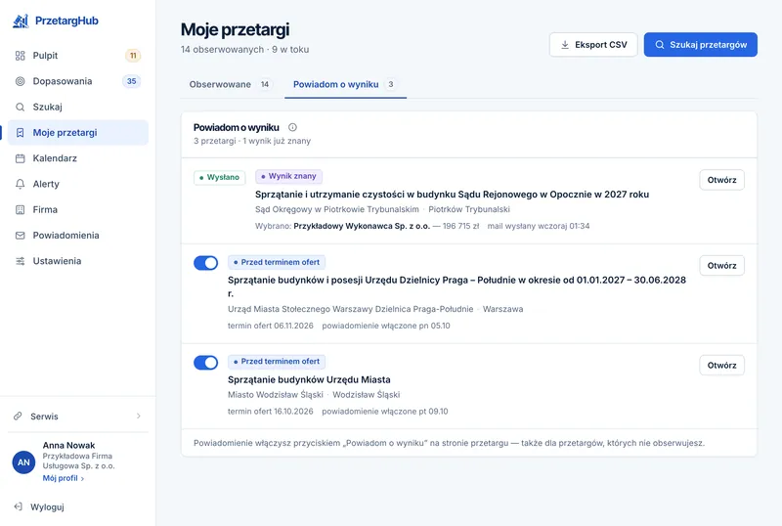Click the Wyloguj logout icon
782x526 pixels.
tap(18, 507)
